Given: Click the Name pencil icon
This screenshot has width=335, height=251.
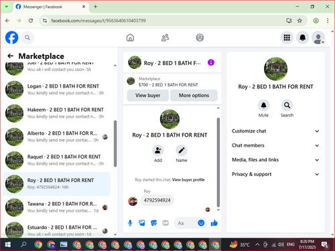Looking at the screenshot, I should click(182, 151).
